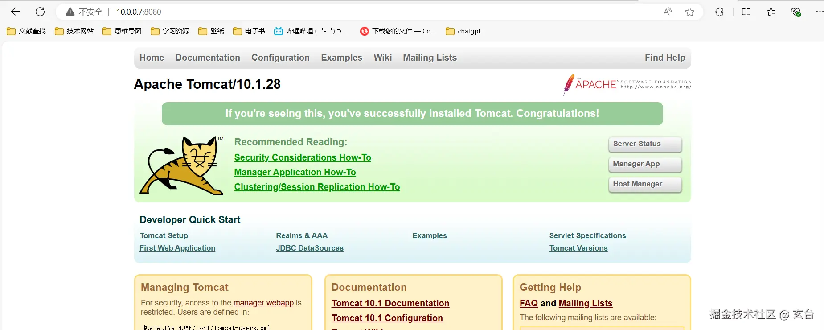Open the favorites list icon
The image size is (824, 330).
click(771, 12)
